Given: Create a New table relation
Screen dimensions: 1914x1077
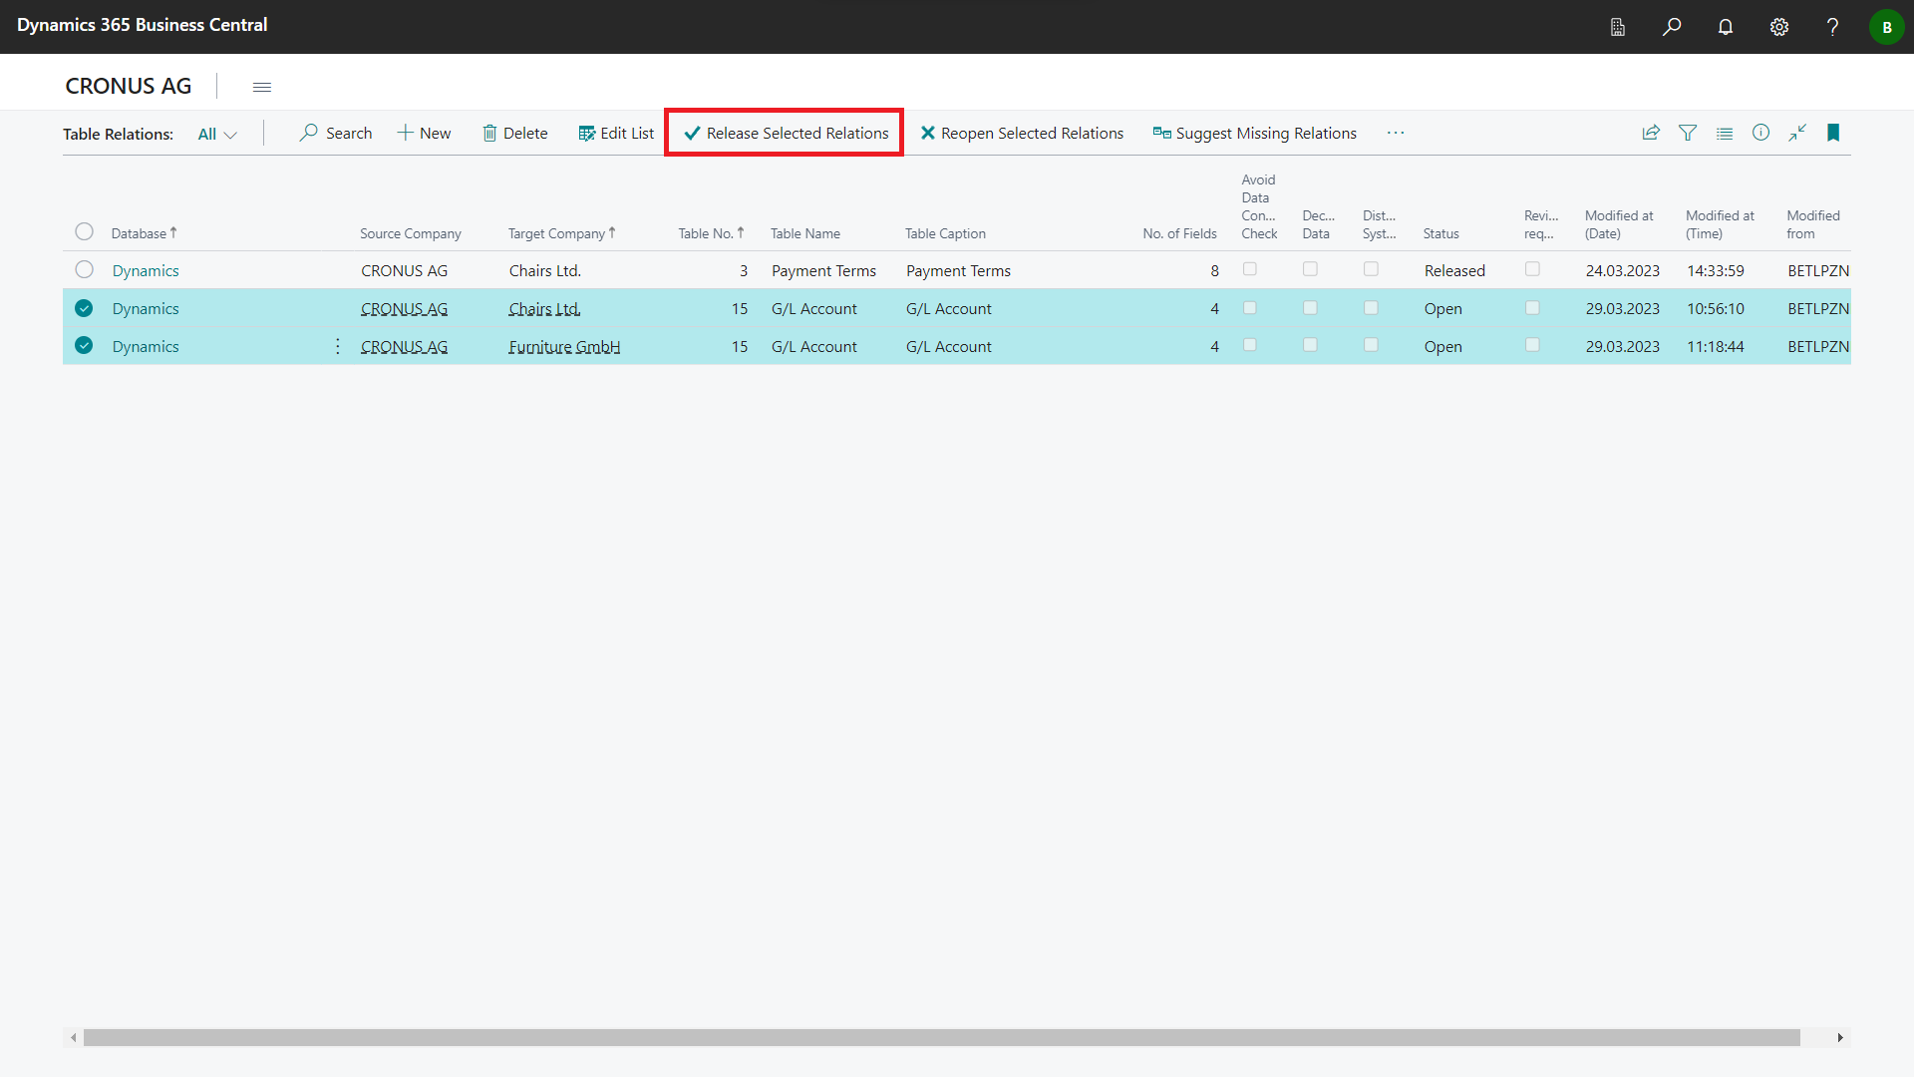Looking at the screenshot, I should [425, 133].
